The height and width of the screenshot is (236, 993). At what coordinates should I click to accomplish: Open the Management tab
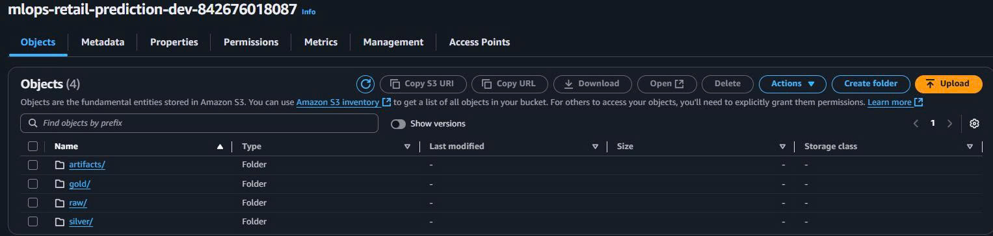point(393,42)
